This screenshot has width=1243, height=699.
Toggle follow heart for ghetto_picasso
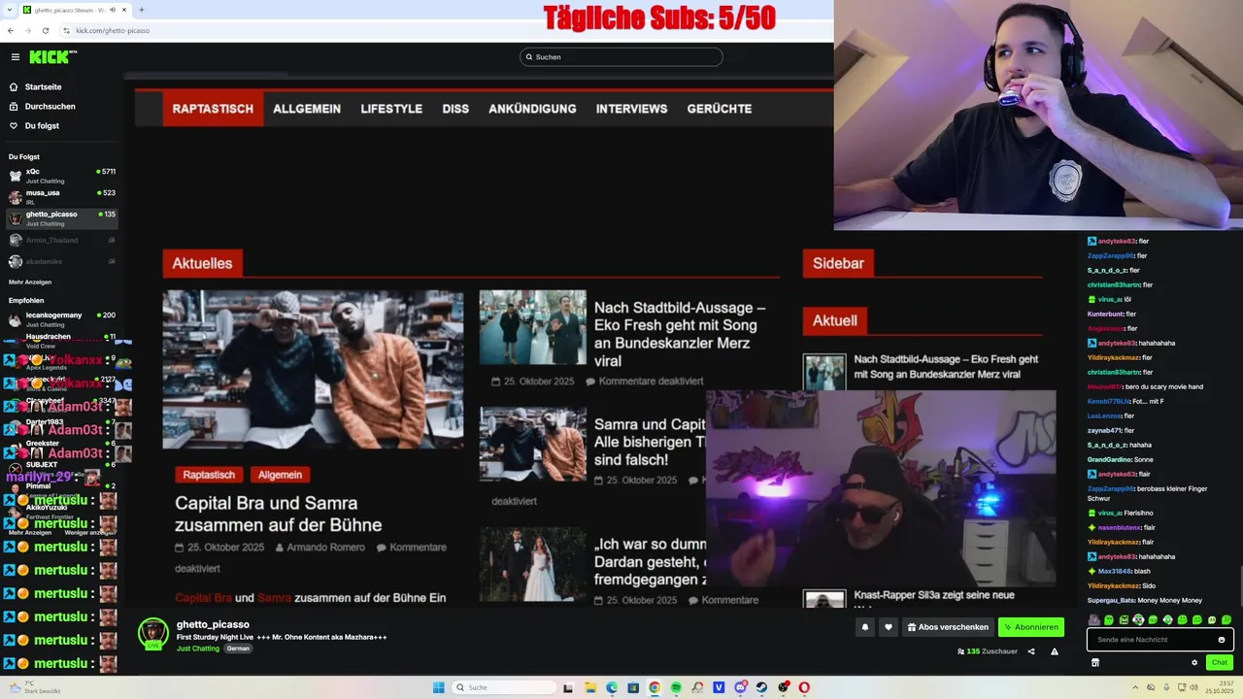[889, 627]
